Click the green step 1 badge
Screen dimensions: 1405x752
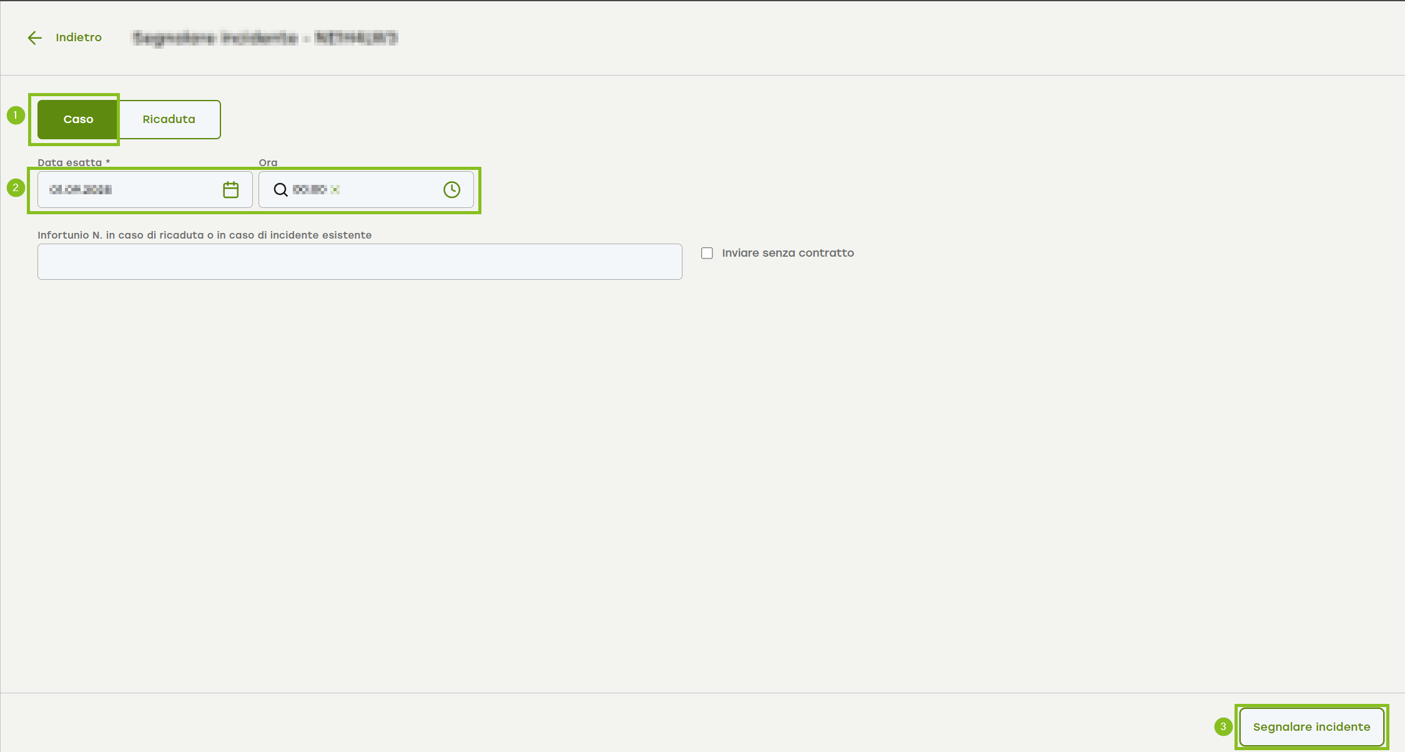[16, 115]
